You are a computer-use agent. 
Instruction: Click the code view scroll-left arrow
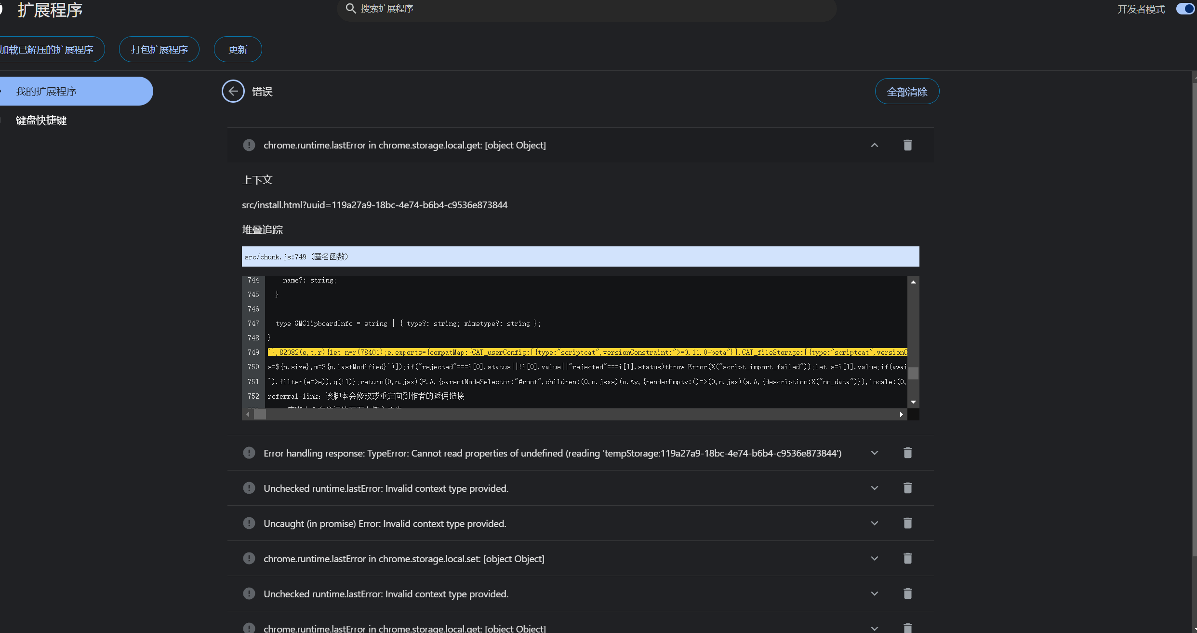point(248,414)
